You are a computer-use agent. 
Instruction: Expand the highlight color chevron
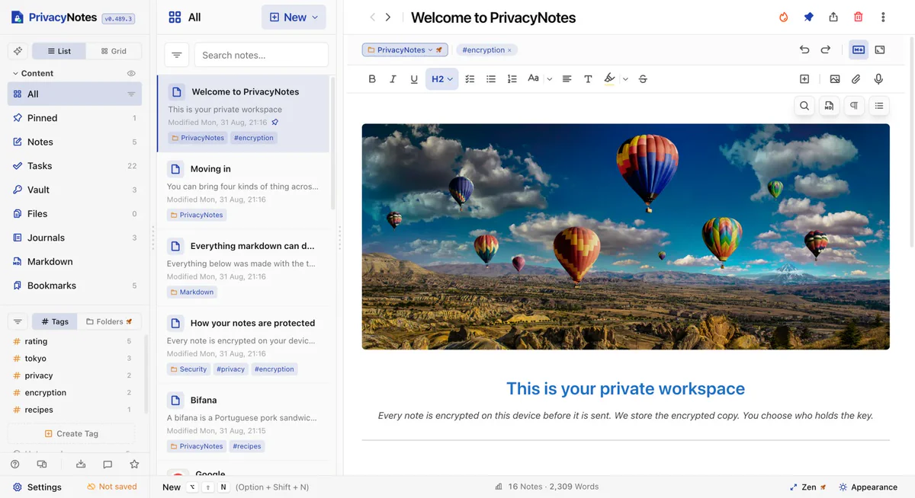click(625, 79)
